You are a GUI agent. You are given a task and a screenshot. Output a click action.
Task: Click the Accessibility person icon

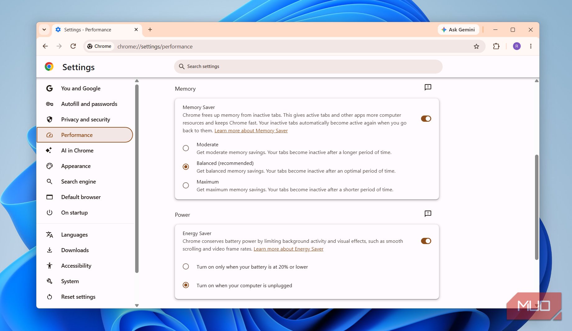click(x=49, y=266)
